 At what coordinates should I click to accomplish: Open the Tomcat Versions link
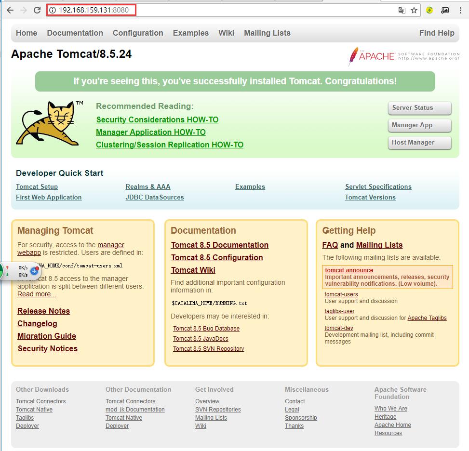tap(370, 198)
